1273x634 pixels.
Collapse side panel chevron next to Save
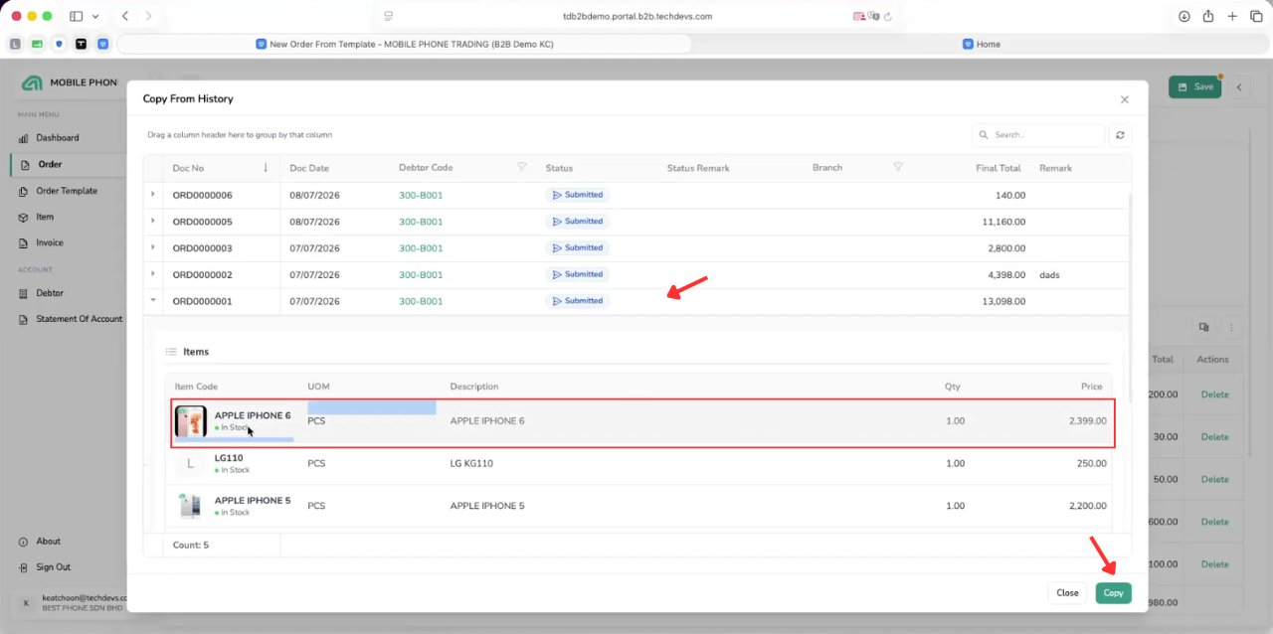pos(1239,87)
